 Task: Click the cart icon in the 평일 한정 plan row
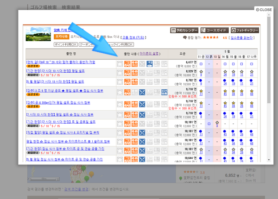pyautogui.click(x=127, y=142)
